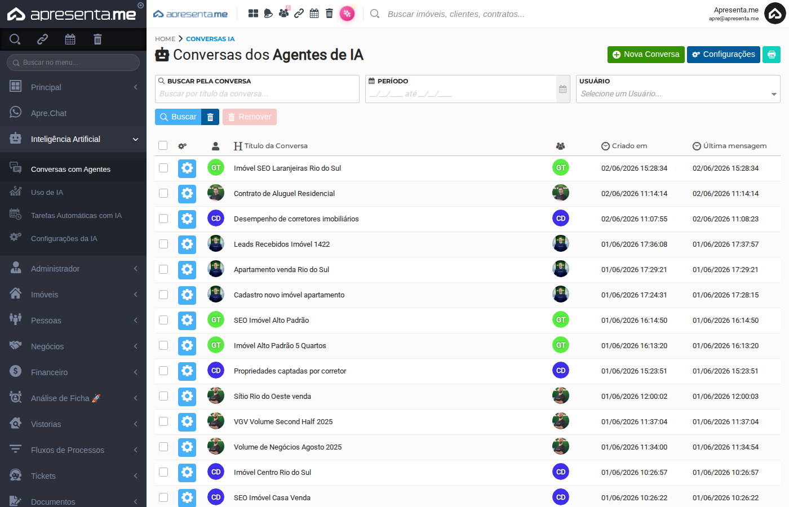789x507 pixels.
Task: Open Conversas com Agentes submenu item
Action: pos(73,169)
